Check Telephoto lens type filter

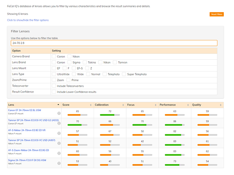[105, 74]
